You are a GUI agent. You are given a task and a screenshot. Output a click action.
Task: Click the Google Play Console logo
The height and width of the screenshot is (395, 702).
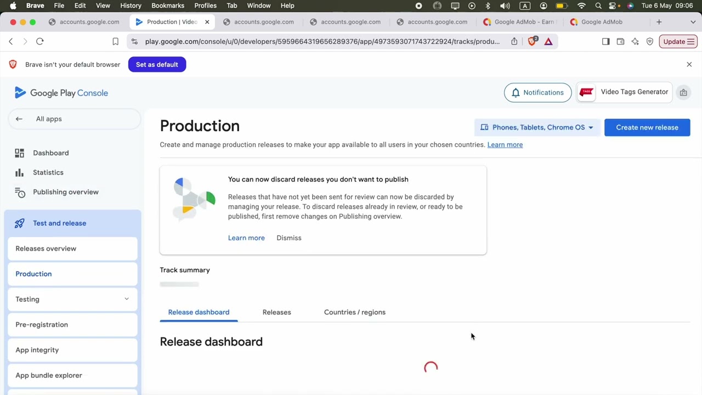click(61, 93)
